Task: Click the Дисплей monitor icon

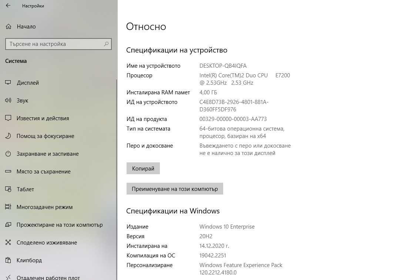Action: (8, 82)
